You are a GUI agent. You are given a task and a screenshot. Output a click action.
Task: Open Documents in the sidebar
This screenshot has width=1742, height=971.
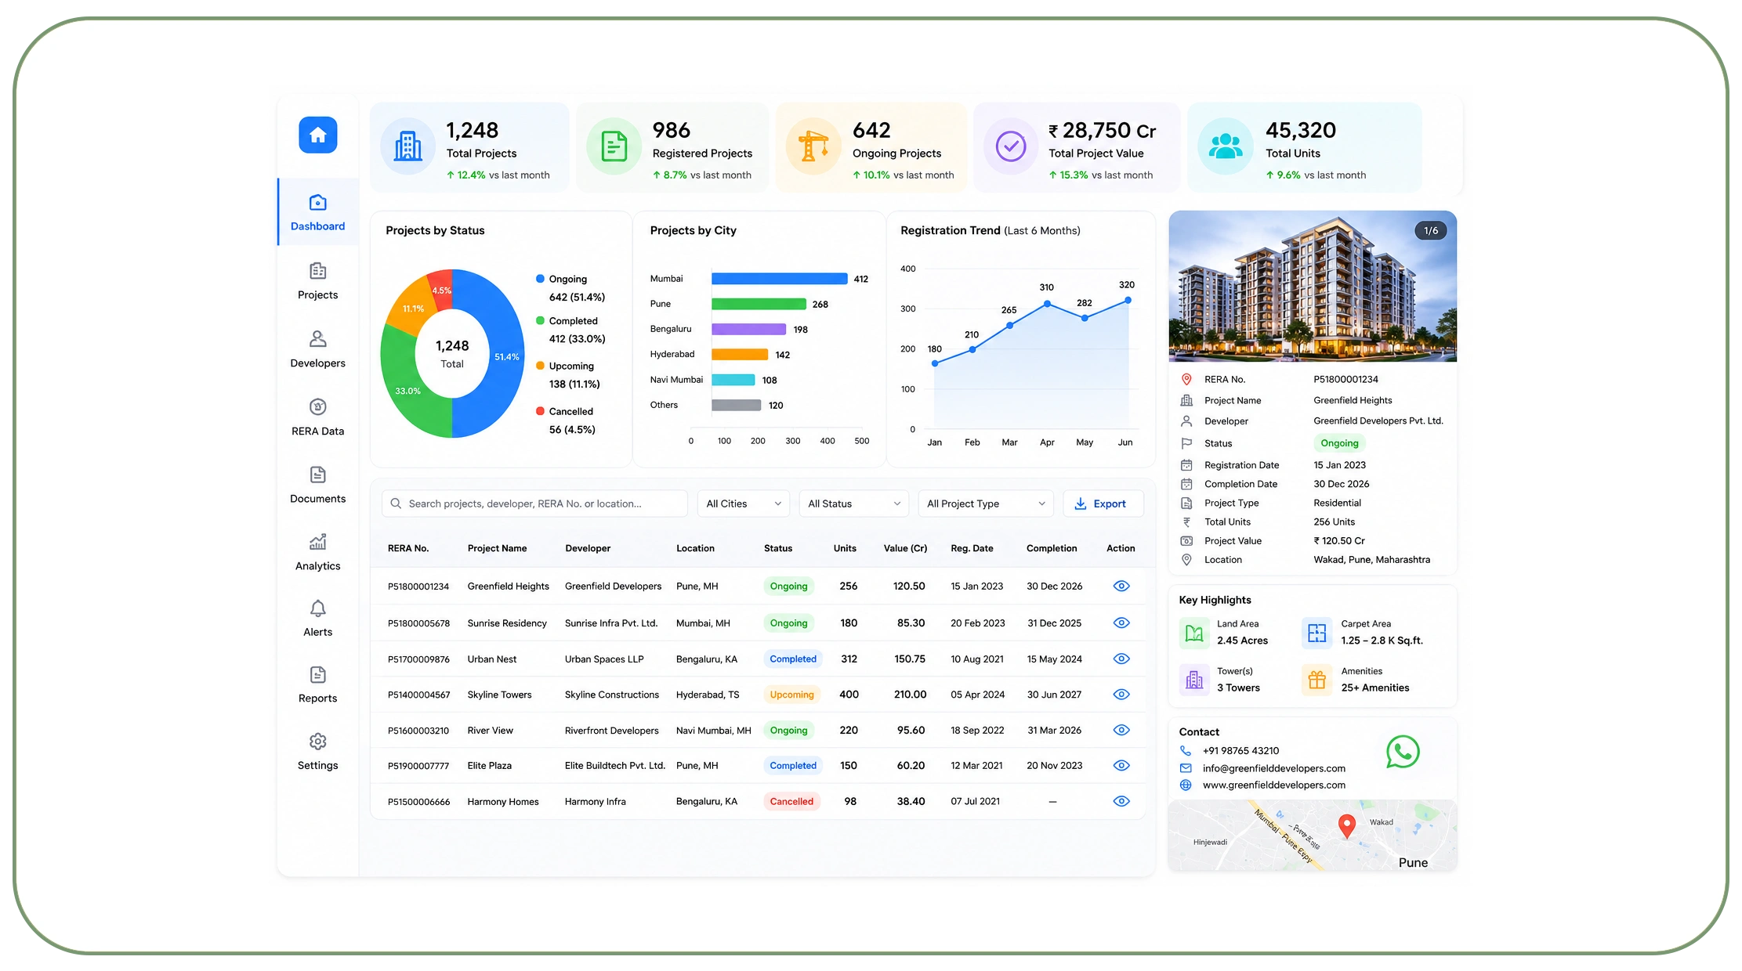(x=317, y=485)
